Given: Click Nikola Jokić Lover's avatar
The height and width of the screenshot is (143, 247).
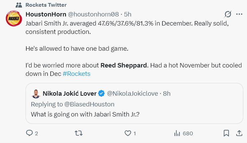Looking at the screenshot, I should coord(35,93).
